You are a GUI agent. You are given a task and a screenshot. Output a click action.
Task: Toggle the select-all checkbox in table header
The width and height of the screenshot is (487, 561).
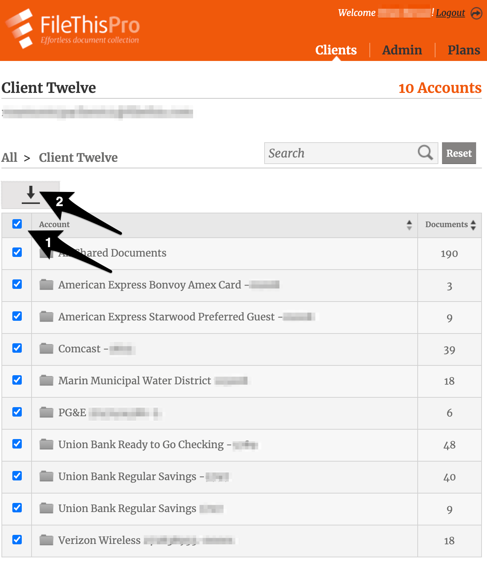point(17,224)
